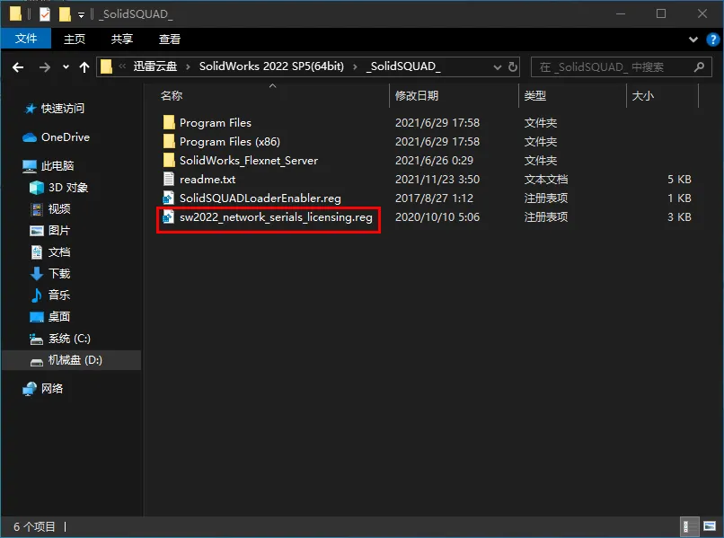Open the 系统 (C:) drive
Screen dimensions: 724x538
pos(69,339)
